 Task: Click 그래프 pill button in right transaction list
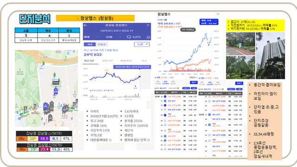click(x=239, y=89)
